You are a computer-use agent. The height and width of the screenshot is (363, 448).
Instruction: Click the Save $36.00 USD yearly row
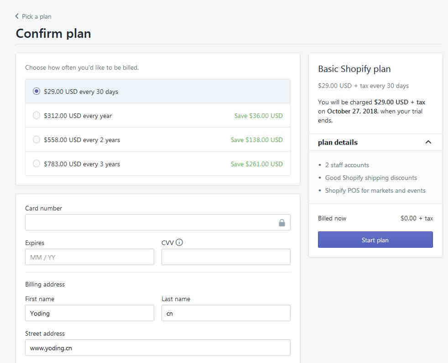pyautogui.click(x=158, y=116)
